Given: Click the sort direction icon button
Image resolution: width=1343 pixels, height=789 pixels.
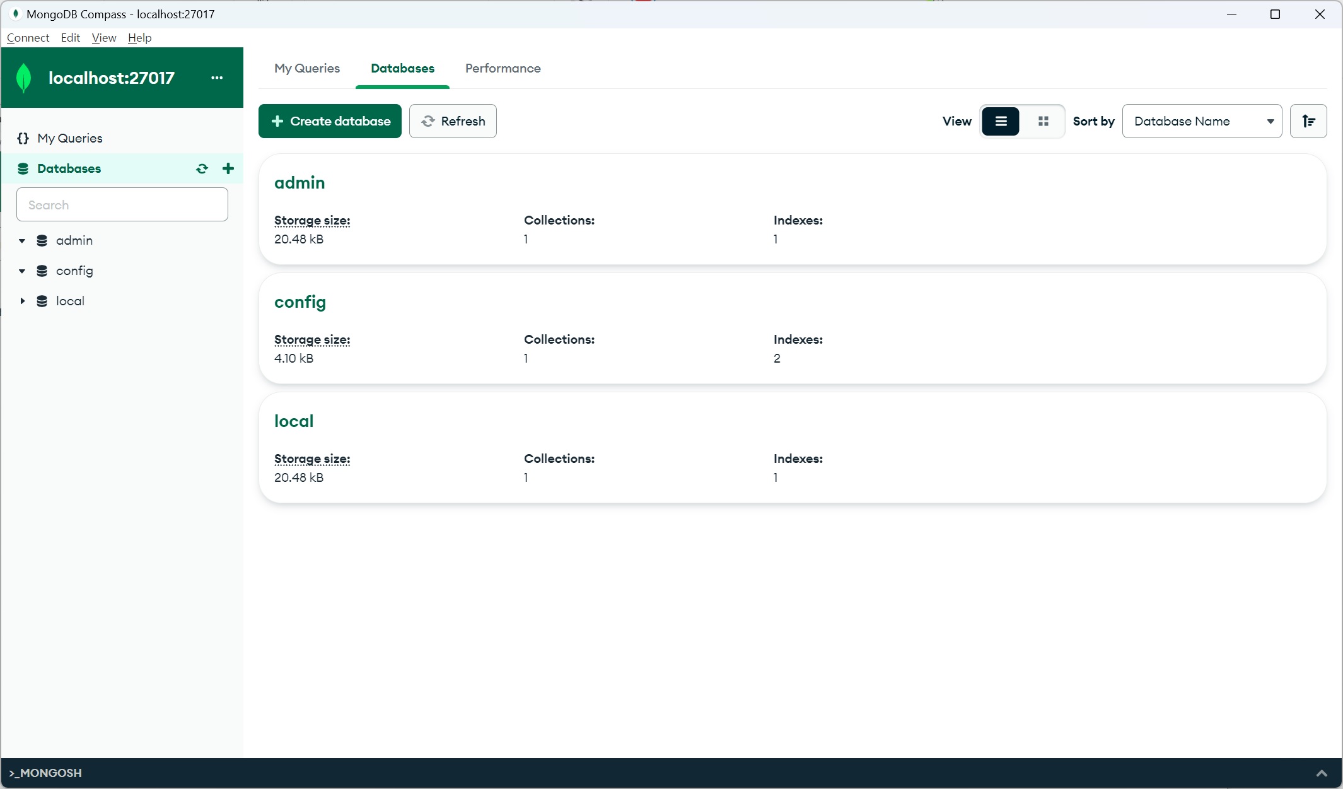Looking at the screenshot, I should tap(1308, 121).
